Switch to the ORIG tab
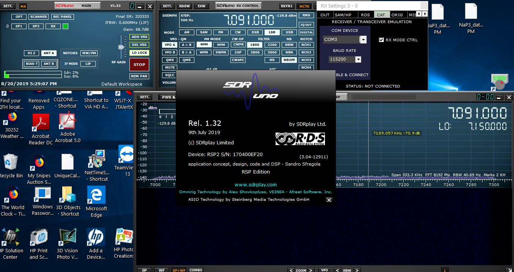The image size is (514, 272). (x=397, y=15)
